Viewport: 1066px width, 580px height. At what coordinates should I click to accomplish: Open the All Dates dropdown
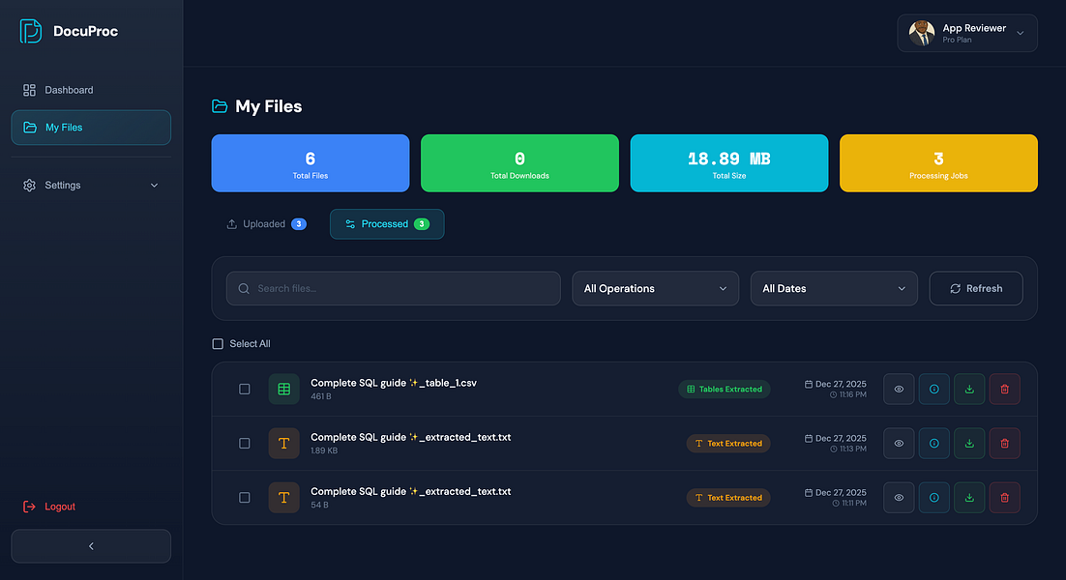834,289
